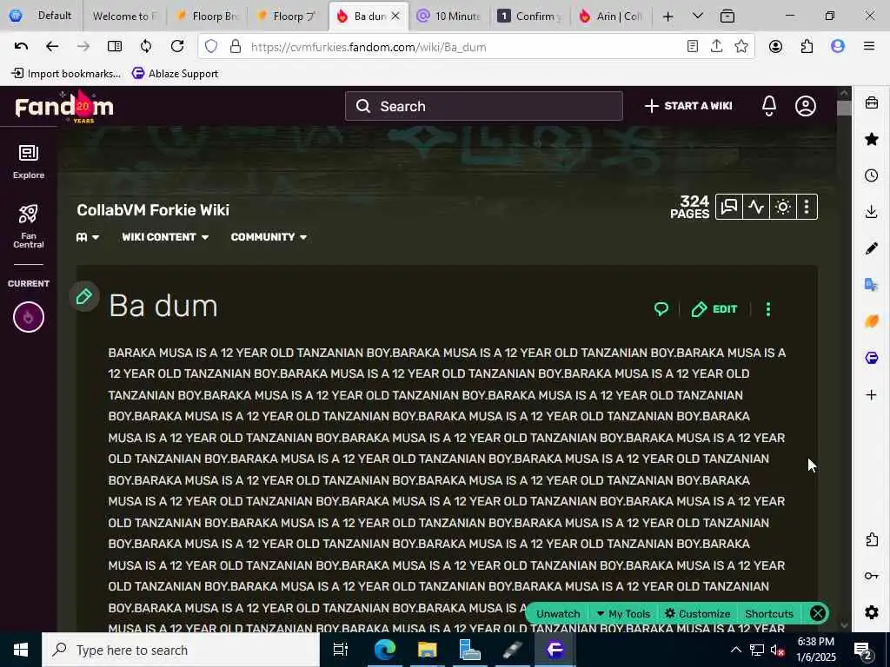The width and height of the screenshot is (890, 667).
Task: Open the Fandom user account avatar
Action: (x=806, y=106)
